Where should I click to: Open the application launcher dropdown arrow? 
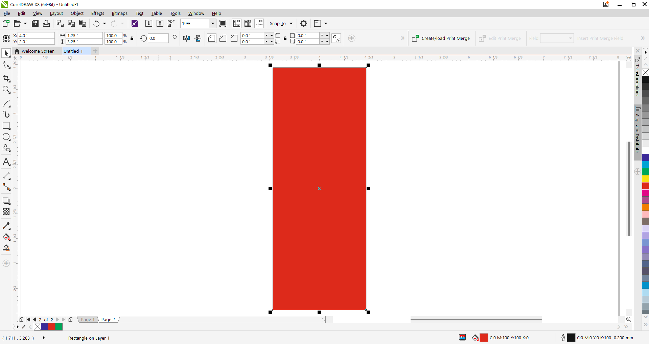click(x=326, y=23)
